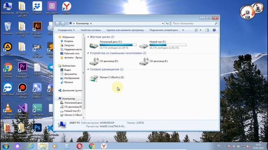The width and height of the screenshot is (268, 150).
Task: Click Свойства системы toolbar button
Action: pyautogui.click(x=90, y=30)
